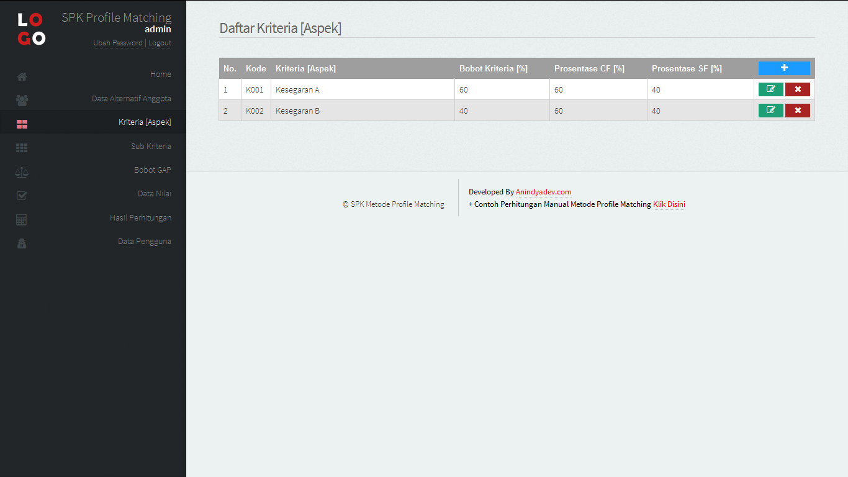Click the balance scale icon for Bobot GAP
The height and width of the screenshot is (477, 848).
[22, 172]
